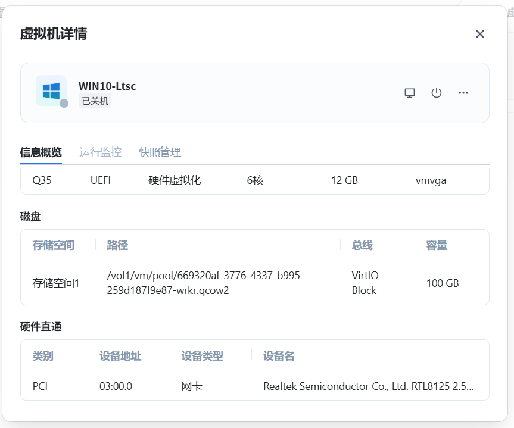Open the three-dot more options menu

pyautogui.click(x=463, y=93)
